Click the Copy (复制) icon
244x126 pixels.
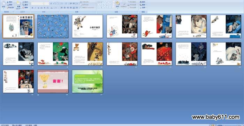(8, 5)
